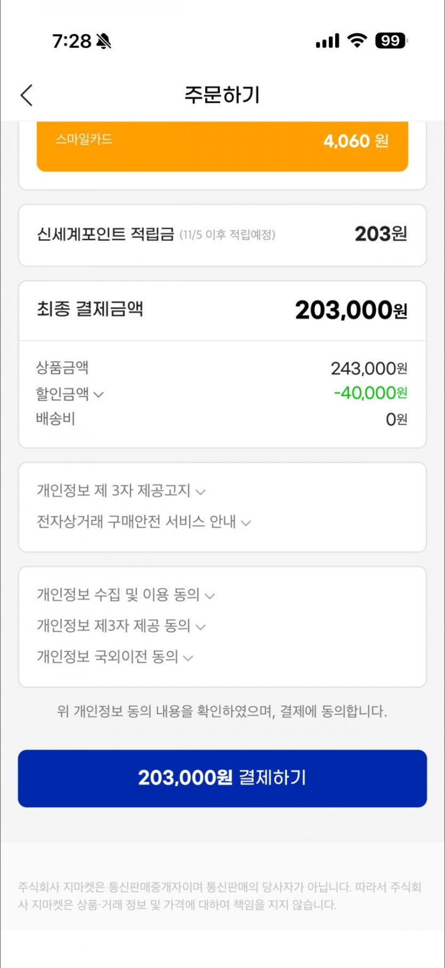Viewport: 445px width, 968px height.
Task: Expand 개인정보 수집 및 이용 동의
Action: pyautogui.click(x=125, y=595)
